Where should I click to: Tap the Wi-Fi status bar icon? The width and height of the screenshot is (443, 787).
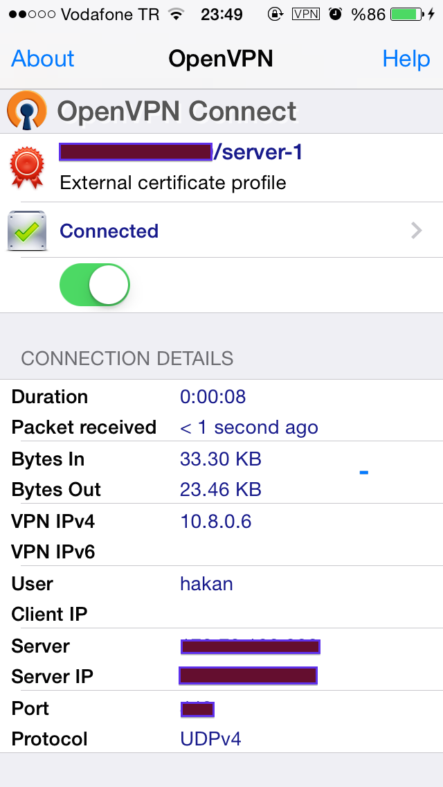tap(176, 14)
